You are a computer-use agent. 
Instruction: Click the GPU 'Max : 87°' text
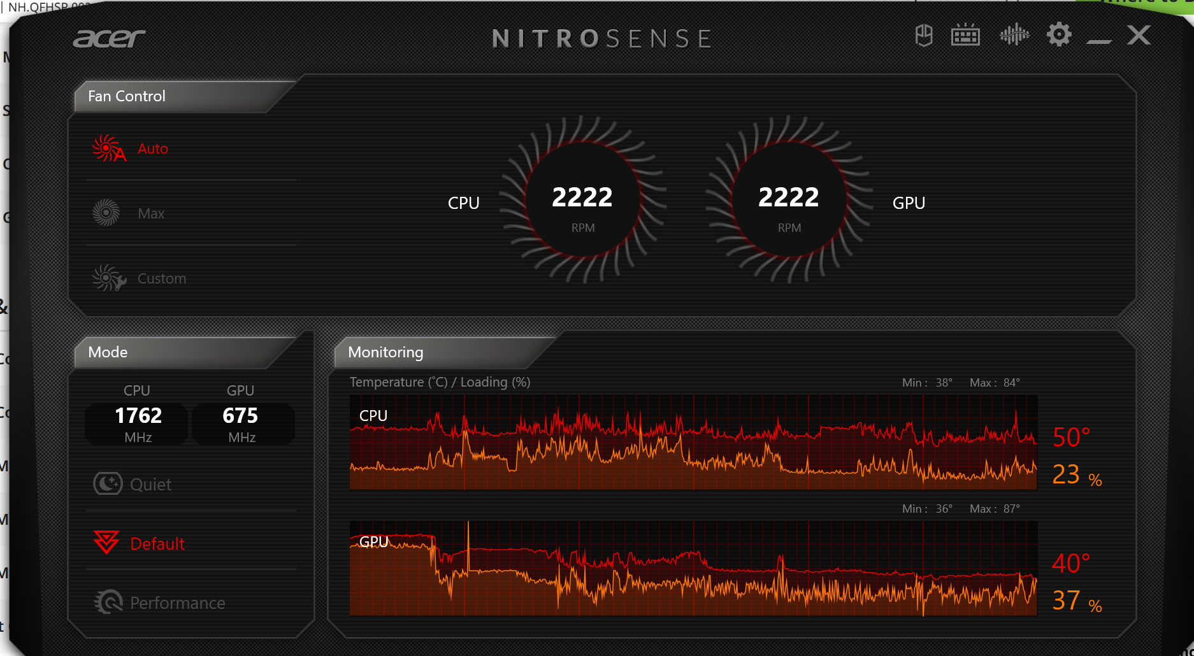(995, 508)
